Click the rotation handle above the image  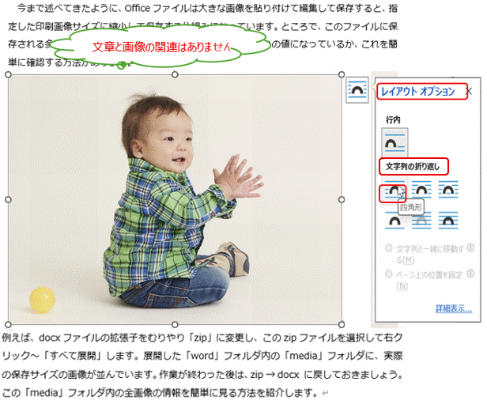point(120,65)
